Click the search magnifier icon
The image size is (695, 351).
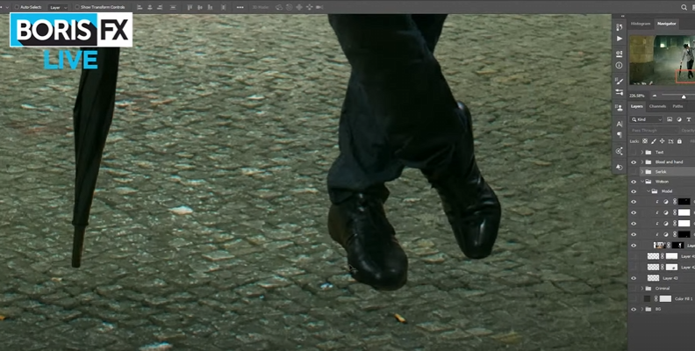(684, 7)
